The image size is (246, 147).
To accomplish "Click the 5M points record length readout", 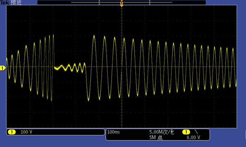I will coord(156,138).
